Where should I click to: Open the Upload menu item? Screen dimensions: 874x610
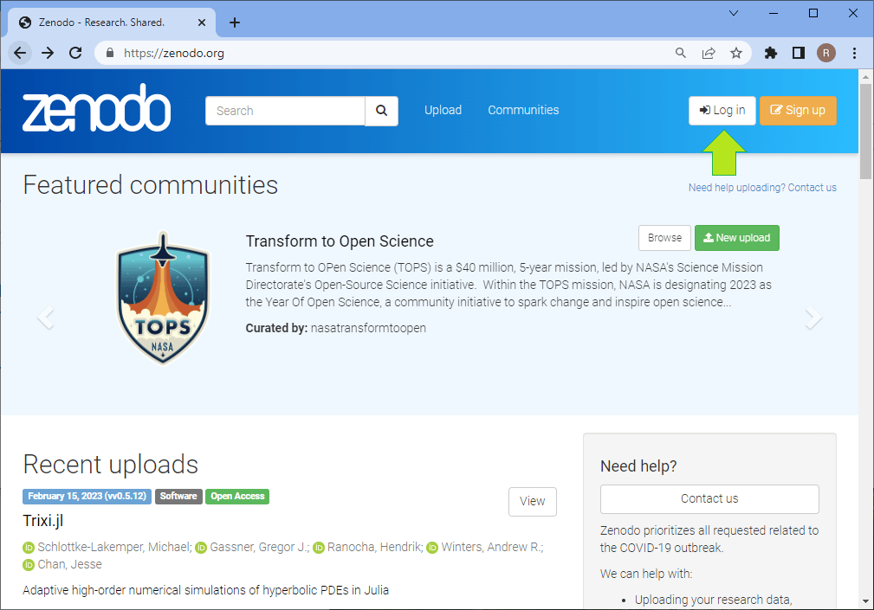[x=443, y=110]
